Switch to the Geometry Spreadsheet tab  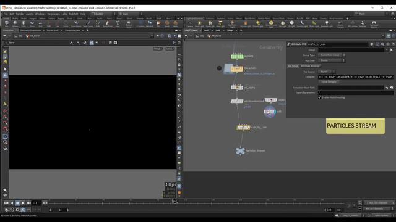(31, 30)
